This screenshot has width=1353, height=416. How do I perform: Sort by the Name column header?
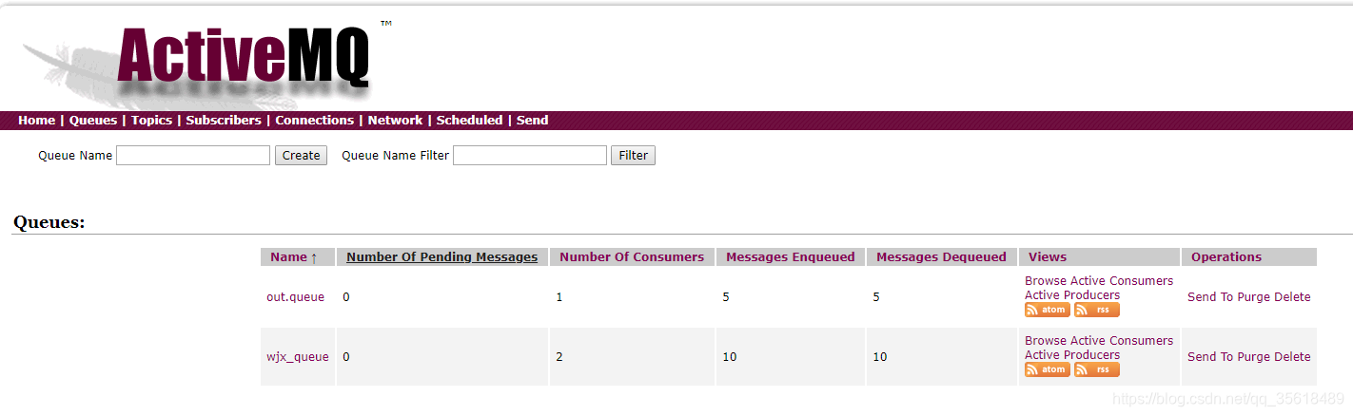tap(293, 257)
